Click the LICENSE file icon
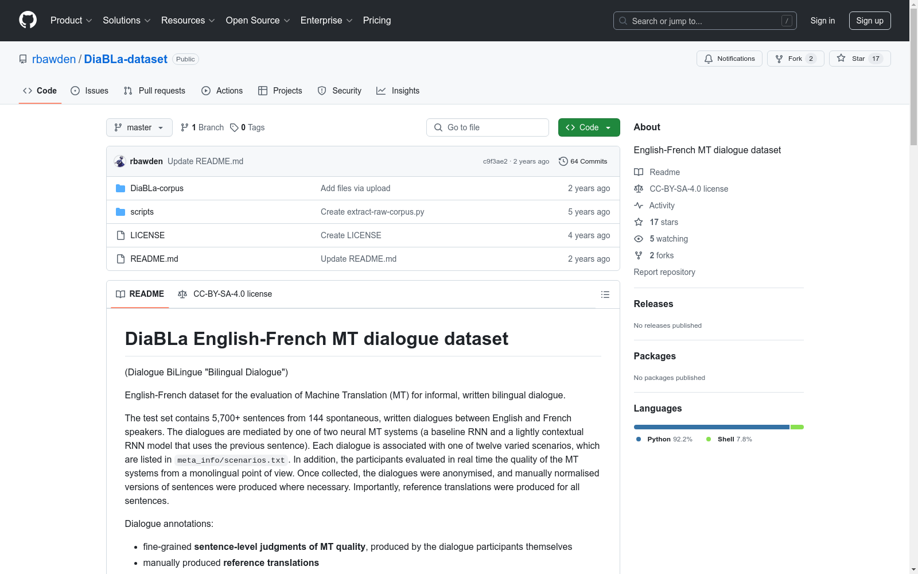Image resolution: width=918 pixels, height=574 pixels. click(x=120, y=235)
